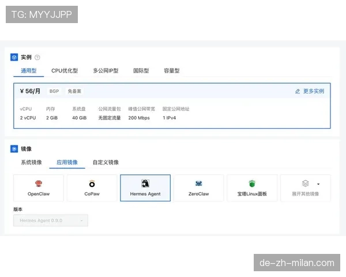This screenshot has width=346, height=277.
Task: Expand the 展开其他镜像 dropdown card
Action: pos(306,188)
